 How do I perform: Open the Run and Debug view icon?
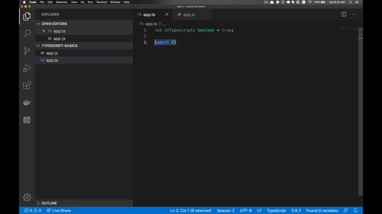pyautogui.click(x=27, y=68)
